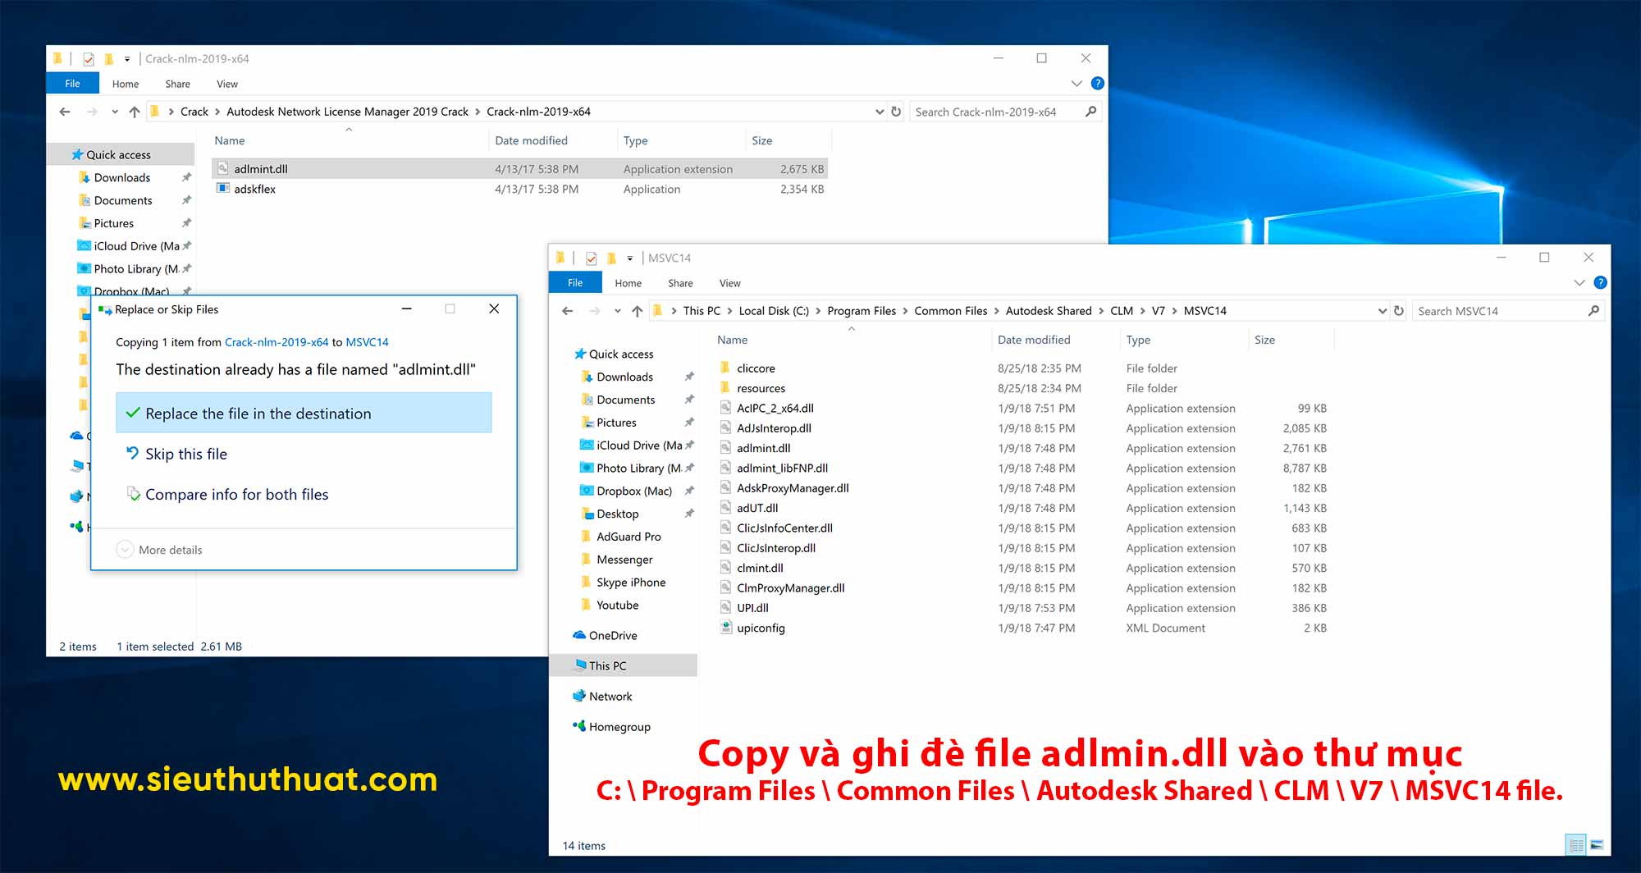Select OneDrive in MSVC14 navigation pane
1641x873 pixels.
(612, 636)
